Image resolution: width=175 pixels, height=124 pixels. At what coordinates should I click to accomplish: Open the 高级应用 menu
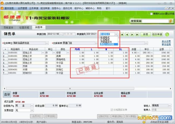point(67,8)
